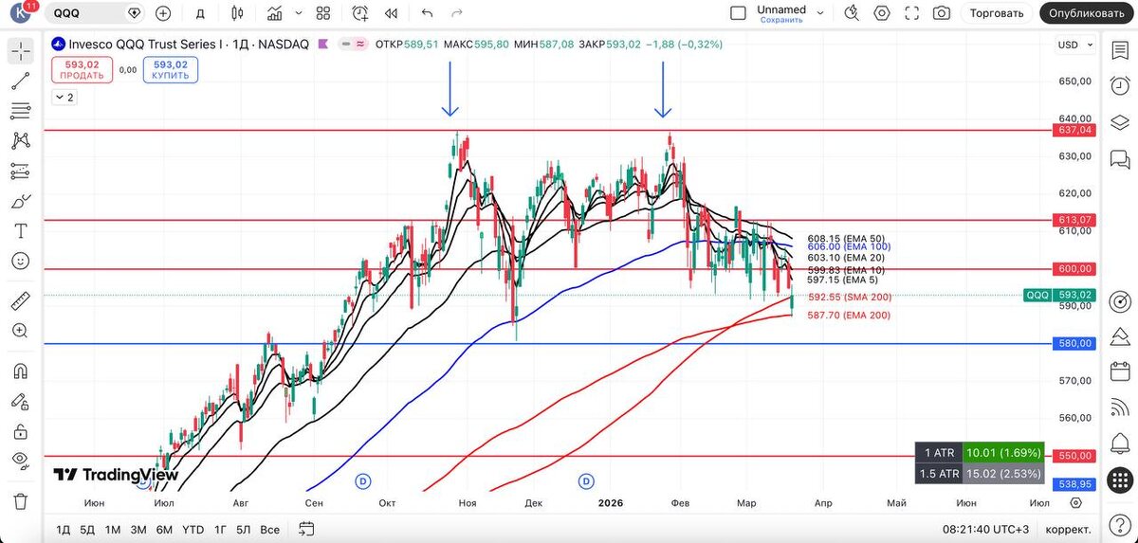
Task: Select the YTD range tab
Action: pyautogui.click(x=193, y=529)
